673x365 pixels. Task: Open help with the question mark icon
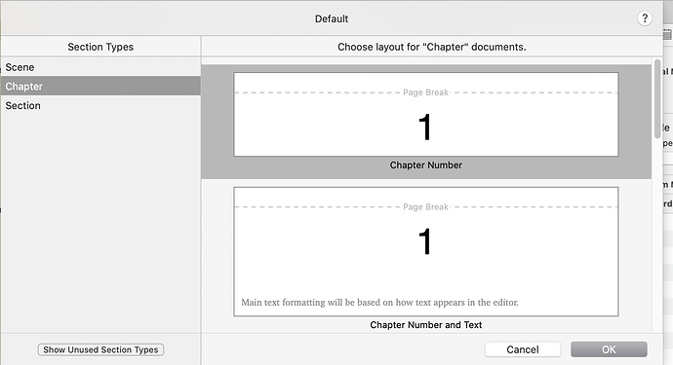[x=645, y=18]
